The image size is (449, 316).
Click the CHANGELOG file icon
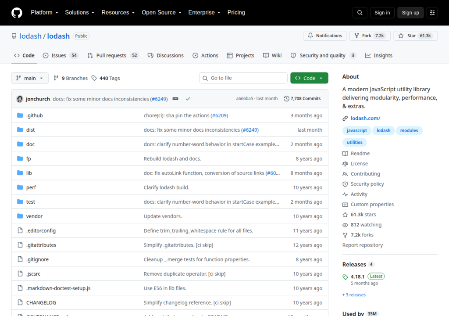tap(20, 302)
